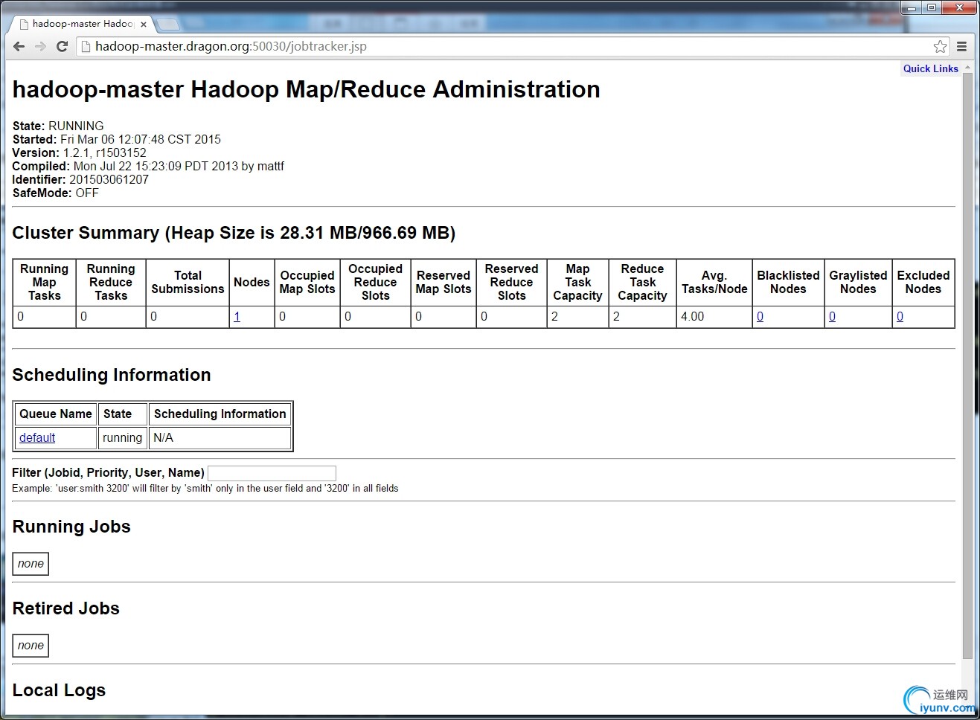Image resolution: width=980 pixels, height=720 pixels.
Task: Click 'Queue Name' table header
Action: [x=56, y=414]
